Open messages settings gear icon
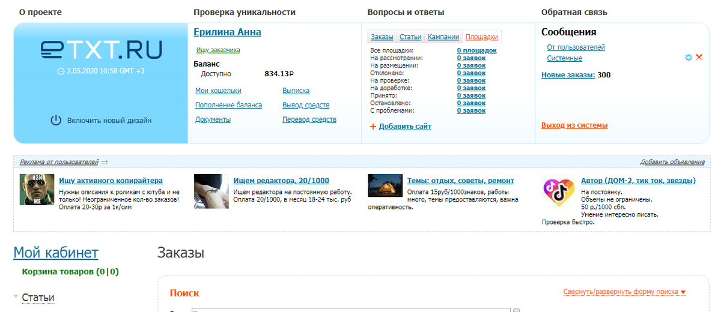Image resolution: width=721 pixels, height=312 pixels. (689, 57)
